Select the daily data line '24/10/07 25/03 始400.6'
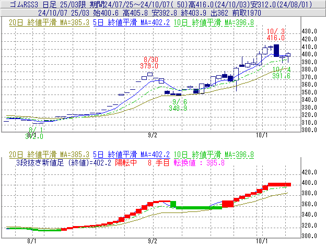The width and height of the screenshot is (326, 248). [x=78, y=13]
